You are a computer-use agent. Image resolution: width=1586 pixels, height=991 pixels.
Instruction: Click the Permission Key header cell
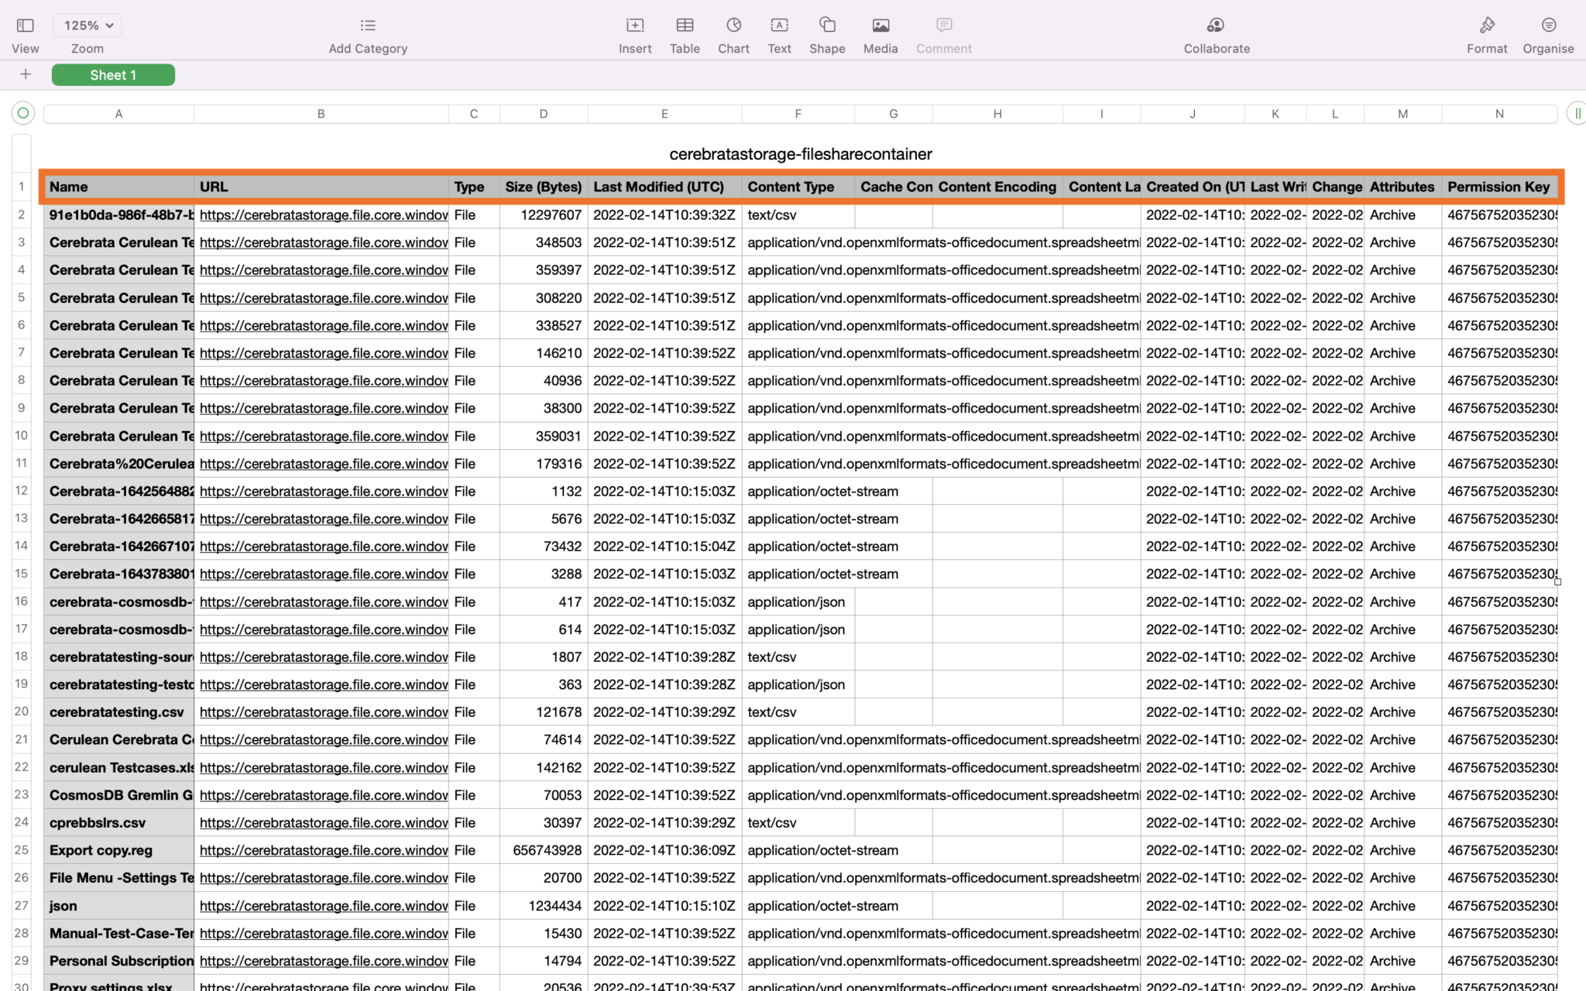click(1499, 187)
